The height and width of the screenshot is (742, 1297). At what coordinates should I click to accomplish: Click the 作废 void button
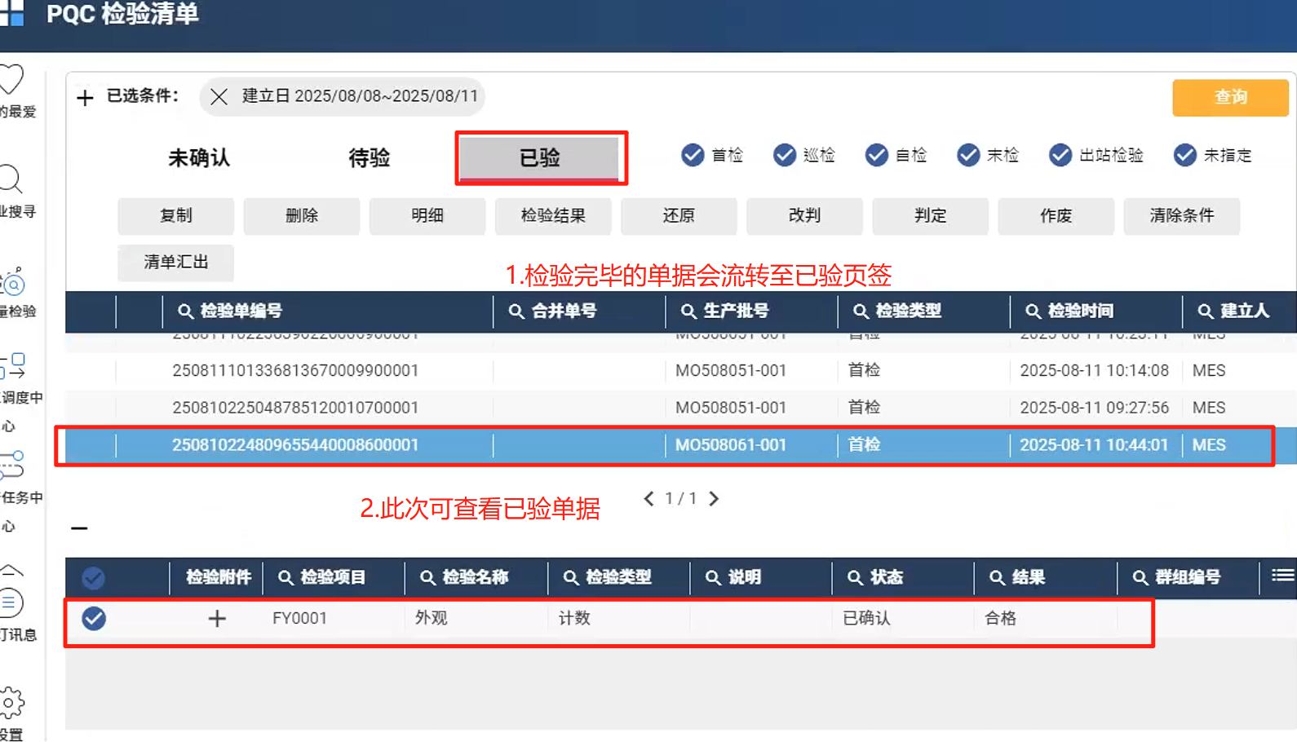click(x=1056, y=216)
